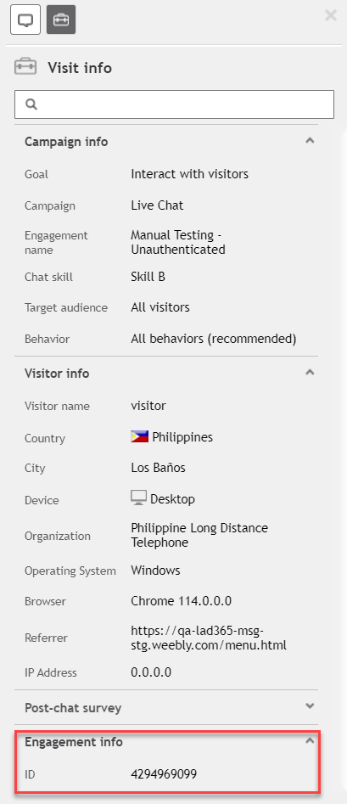Open the chat conversation tab icon
Screen dimensions: 347x804
[25, 20]
